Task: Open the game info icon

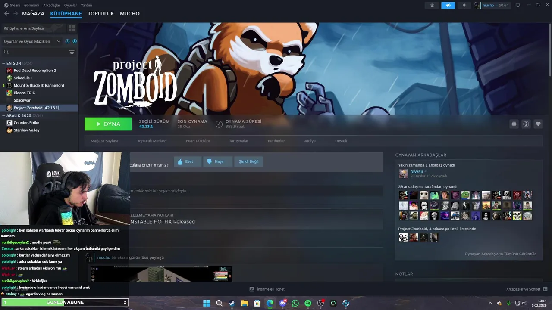Action: point(526,124)
